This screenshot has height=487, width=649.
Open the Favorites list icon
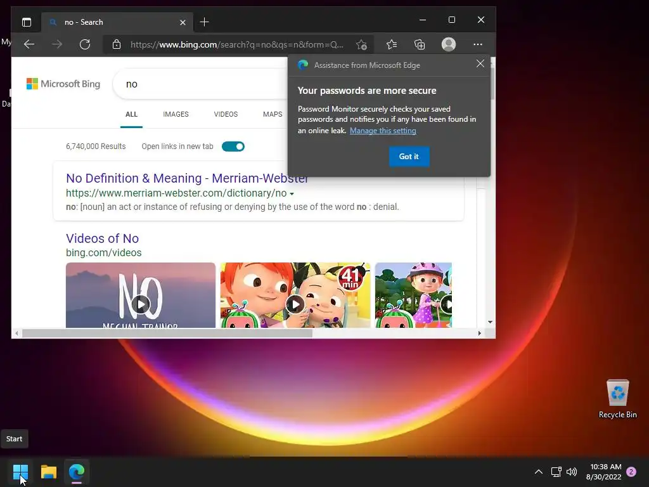tap(392, 44)
